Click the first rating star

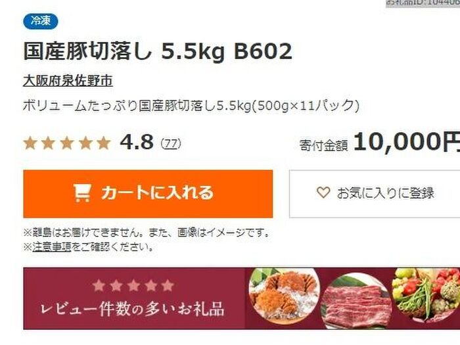[x=30, y=143]
